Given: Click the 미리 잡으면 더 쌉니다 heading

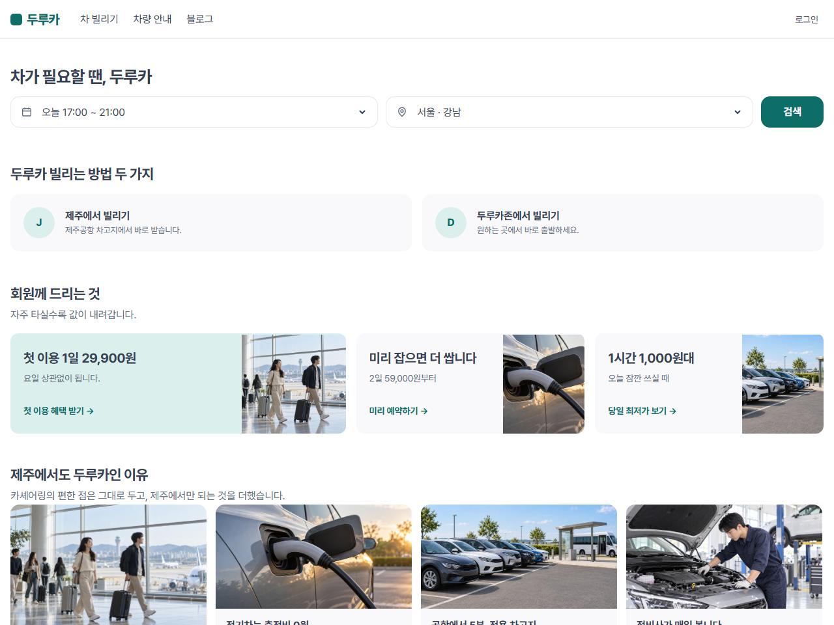Looking at the screenshot, I should pyautogui.click(x=423, y=358).
